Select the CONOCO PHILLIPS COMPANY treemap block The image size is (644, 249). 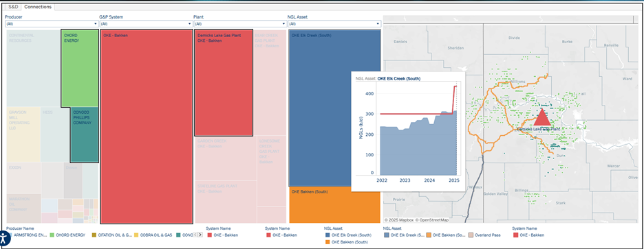84,134
